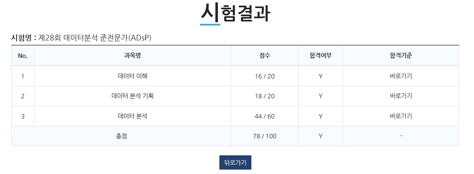Click the pass result Y in 총점 row
This screenshot has height=174, width=474.
(x=320, y=136)
